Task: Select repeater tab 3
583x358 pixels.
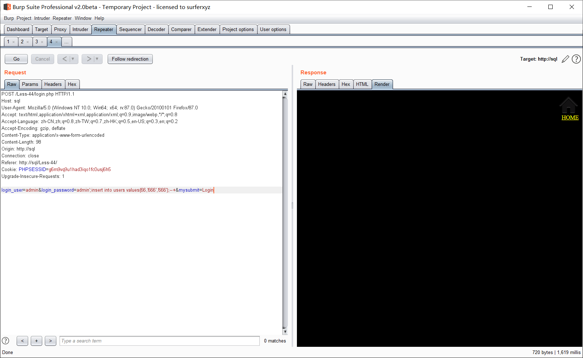Action: tap(36, 42)
